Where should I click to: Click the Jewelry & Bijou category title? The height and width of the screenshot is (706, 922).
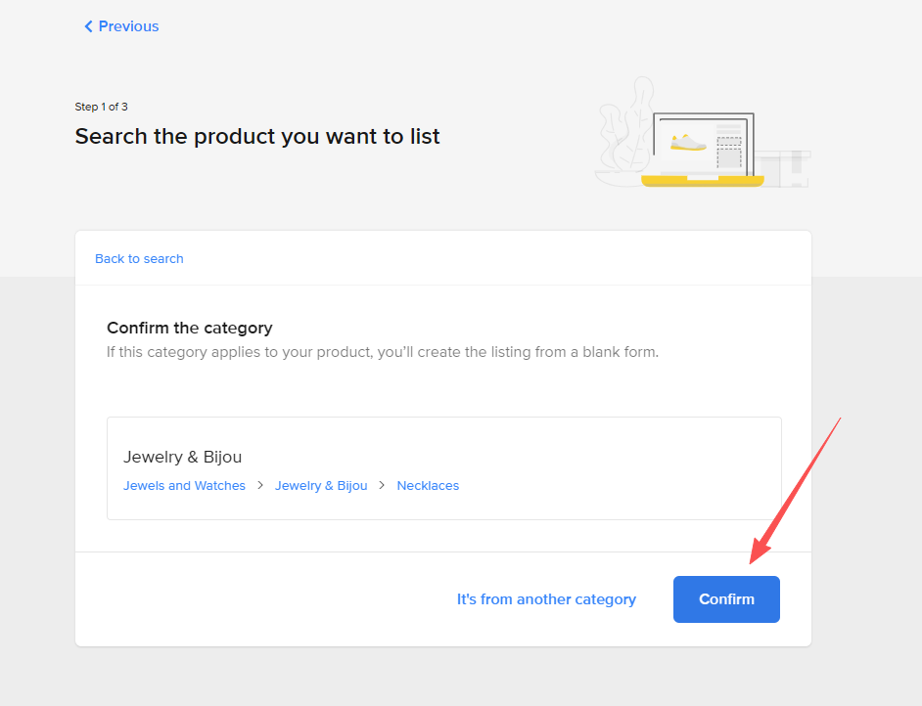[x=182, y=457]
